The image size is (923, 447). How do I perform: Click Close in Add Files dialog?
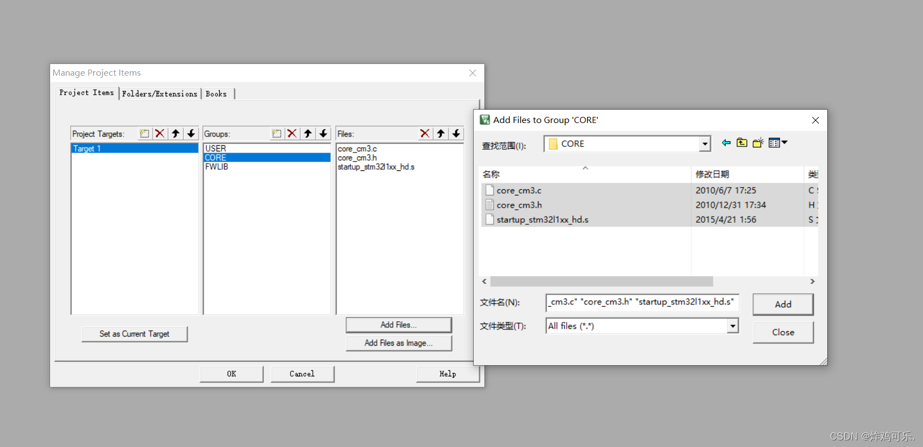tap(783, 332)
